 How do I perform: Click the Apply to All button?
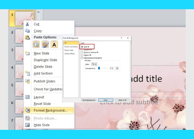click(x=122, y=100)
